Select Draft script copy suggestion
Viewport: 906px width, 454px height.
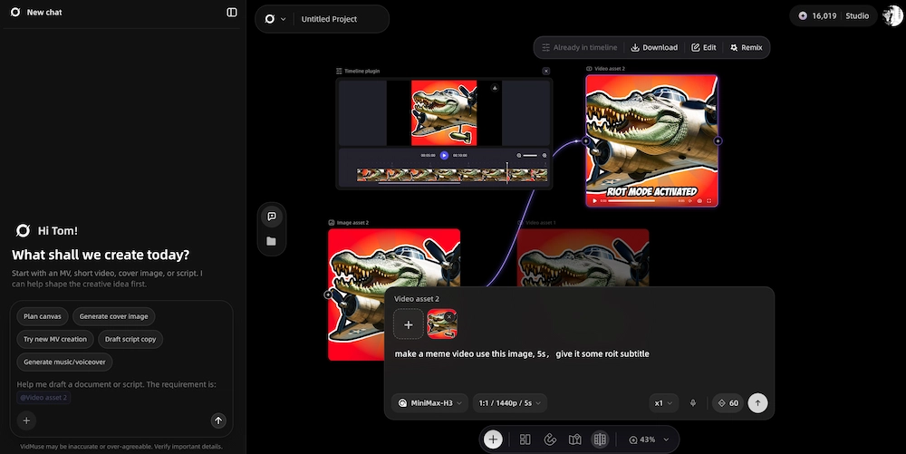[x=130, y=339]
